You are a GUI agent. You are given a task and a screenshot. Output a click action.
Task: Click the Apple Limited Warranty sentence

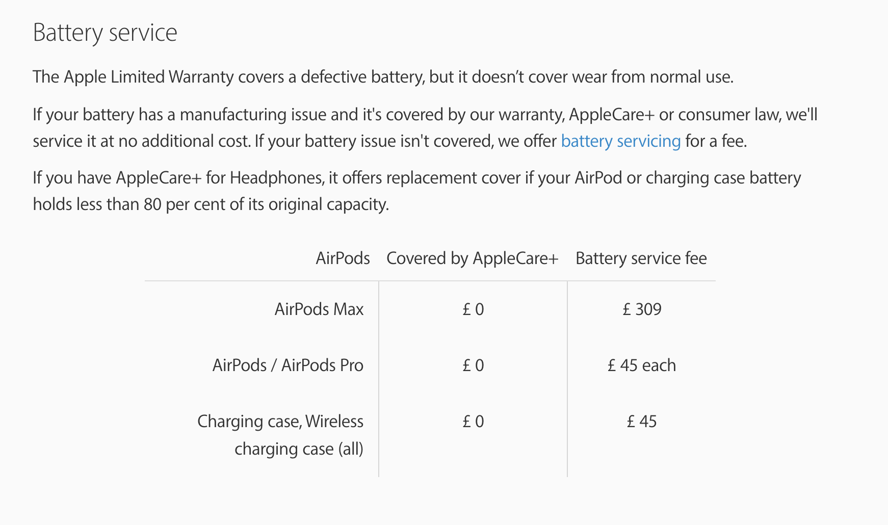(382, 77)
